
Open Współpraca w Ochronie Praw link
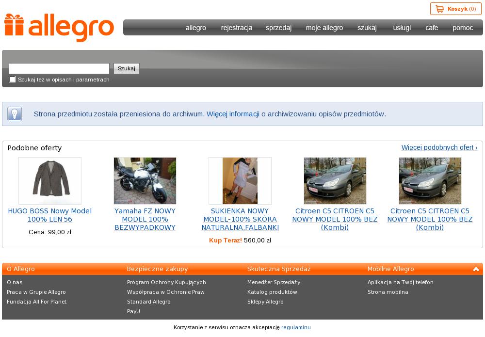click(166, 292)
